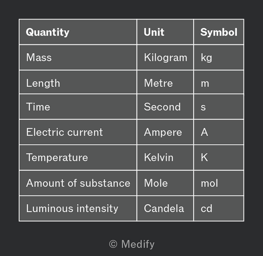Click the Ampere unit cell
This screenshot has height=256, width=263.
click(165, 132)
